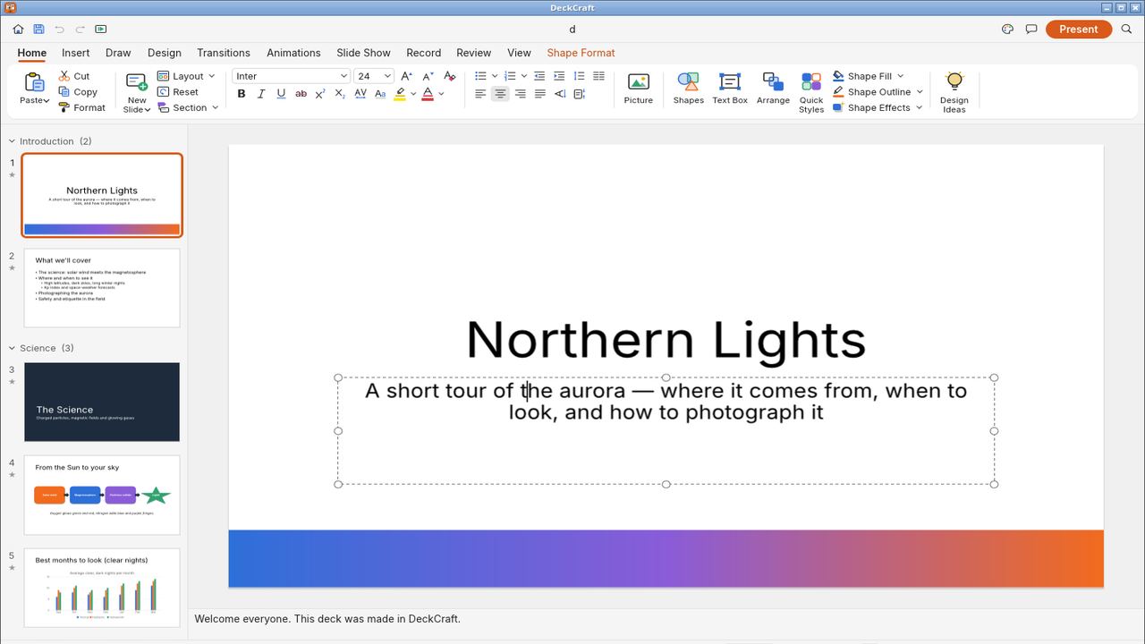Start slideshow from the quick access play icon
This screenshot has height=644, width=1145.
(100, 30)
